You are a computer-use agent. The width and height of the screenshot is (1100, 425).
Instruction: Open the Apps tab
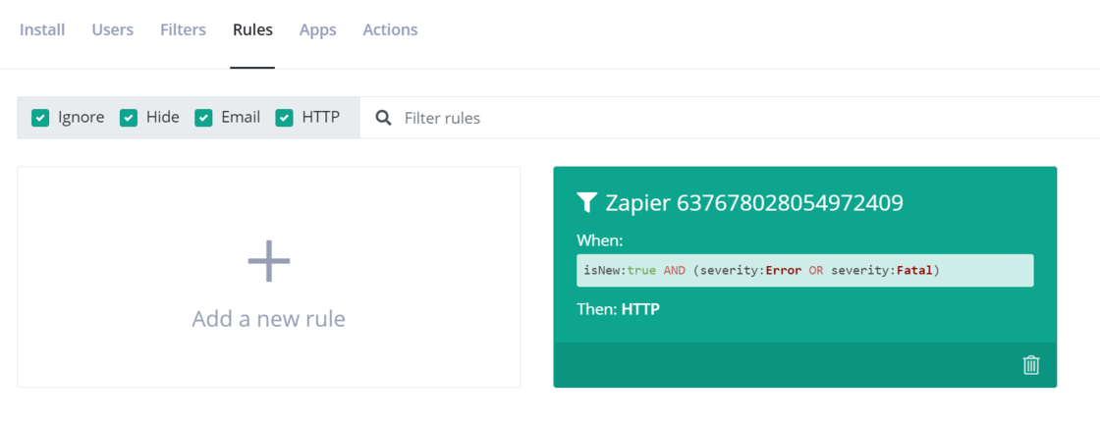pos(318,30)
